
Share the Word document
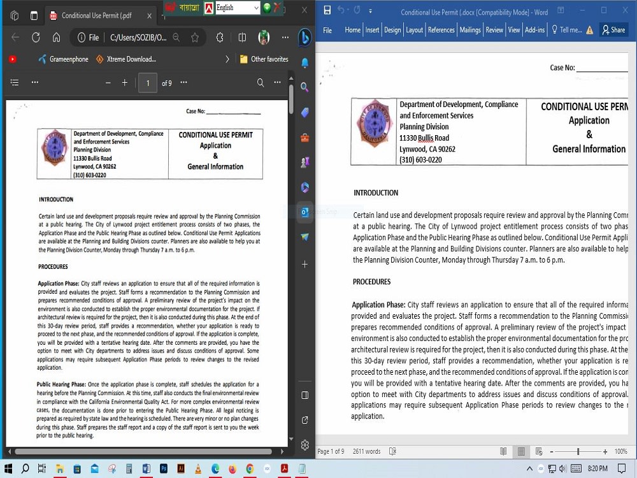click(613, 30)
